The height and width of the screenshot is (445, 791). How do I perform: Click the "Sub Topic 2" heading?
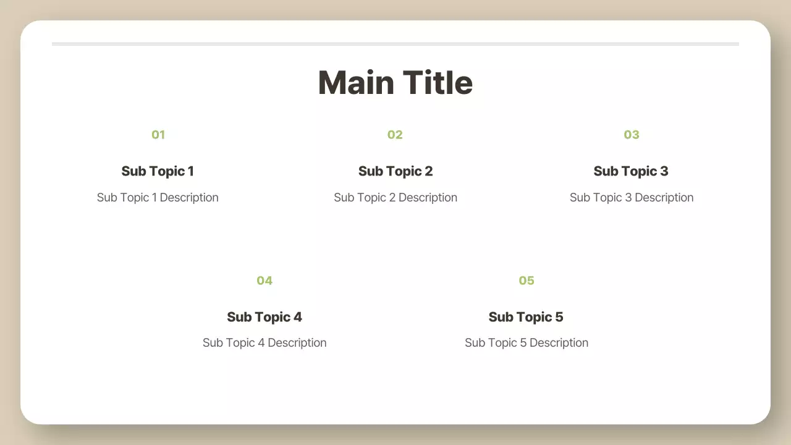(x=395, y=171)
